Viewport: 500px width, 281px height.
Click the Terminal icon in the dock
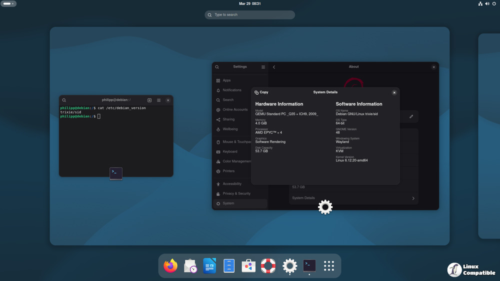pyautogui.click(x=309, y=265)
